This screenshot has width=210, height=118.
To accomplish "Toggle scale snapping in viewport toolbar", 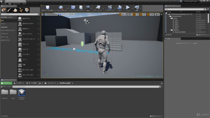I will pos(148,14).
